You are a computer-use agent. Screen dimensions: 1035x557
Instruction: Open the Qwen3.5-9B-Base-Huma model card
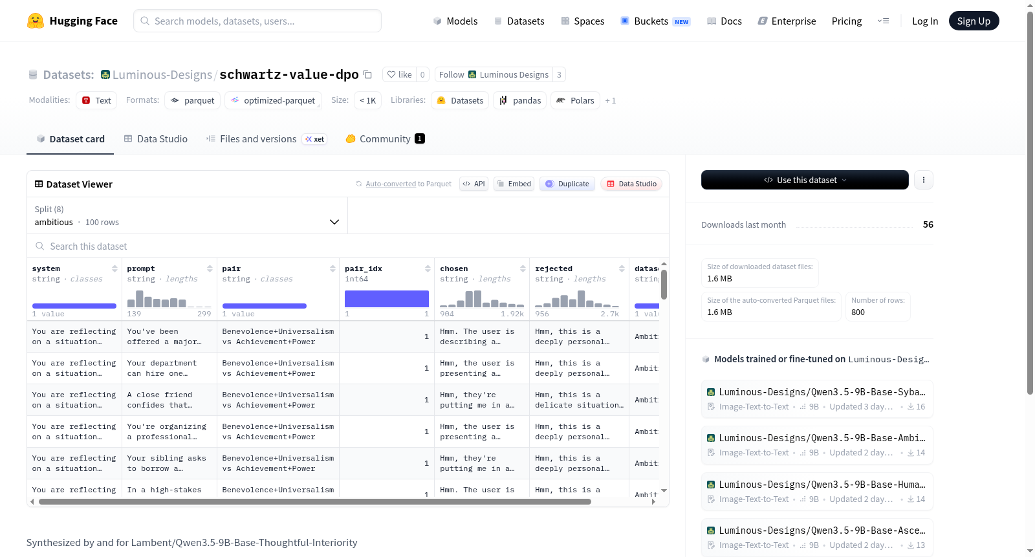point(818,492)
